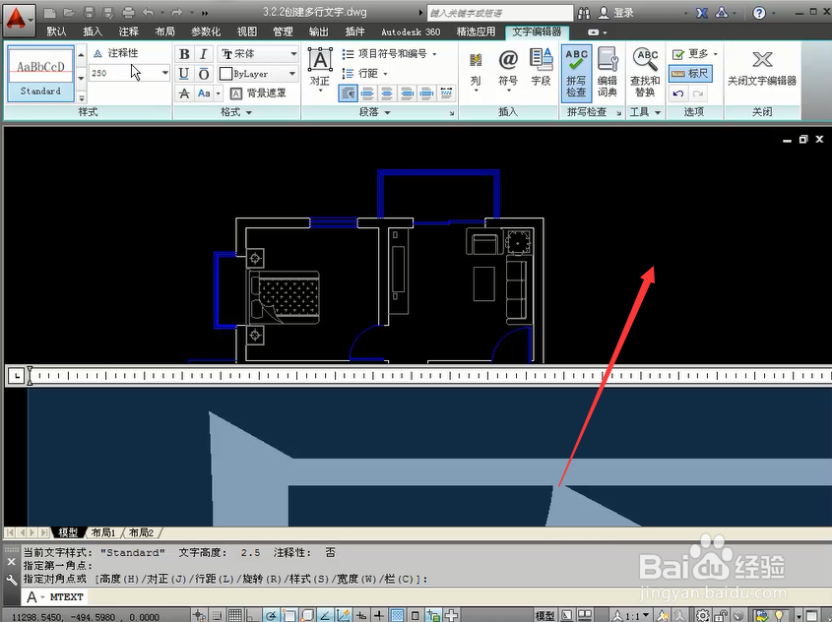Open the Help question mark icon

(x=759, y=13)
